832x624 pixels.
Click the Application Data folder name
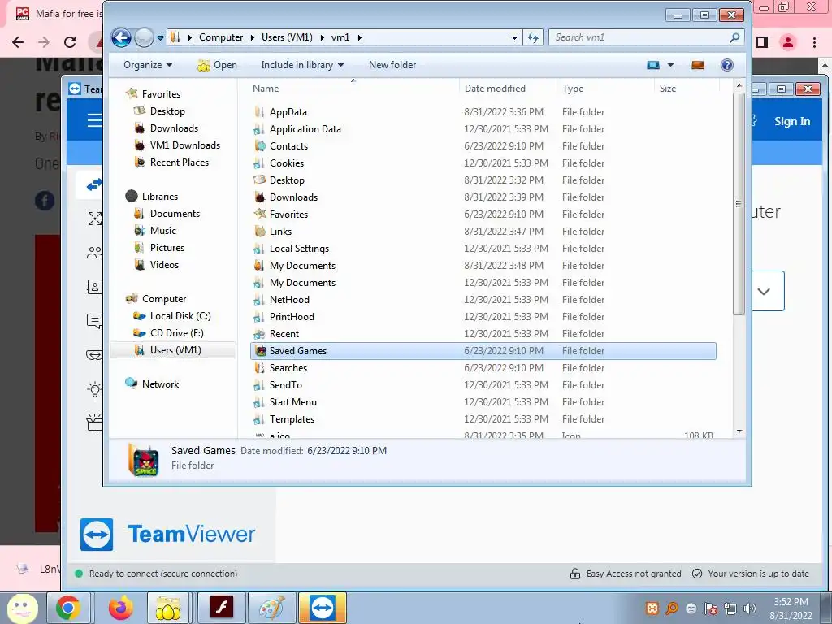[305, 129]
